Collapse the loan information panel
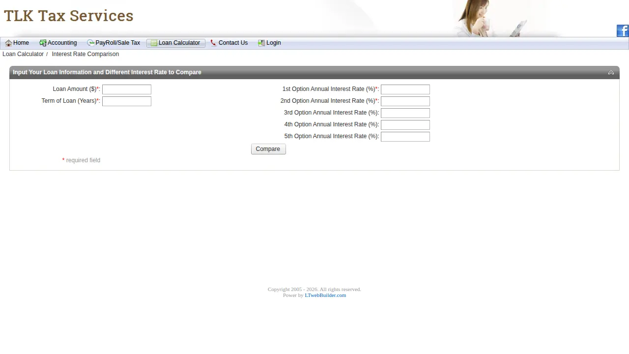Image resolution: width=629 pixels, height=354 pixels. [611, 72]
